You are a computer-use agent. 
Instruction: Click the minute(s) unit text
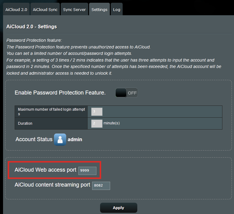pyautogui.click(x=112, y=123)
